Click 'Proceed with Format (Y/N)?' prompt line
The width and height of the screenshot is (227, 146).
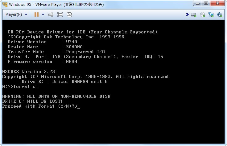click(x=41, y=106)
